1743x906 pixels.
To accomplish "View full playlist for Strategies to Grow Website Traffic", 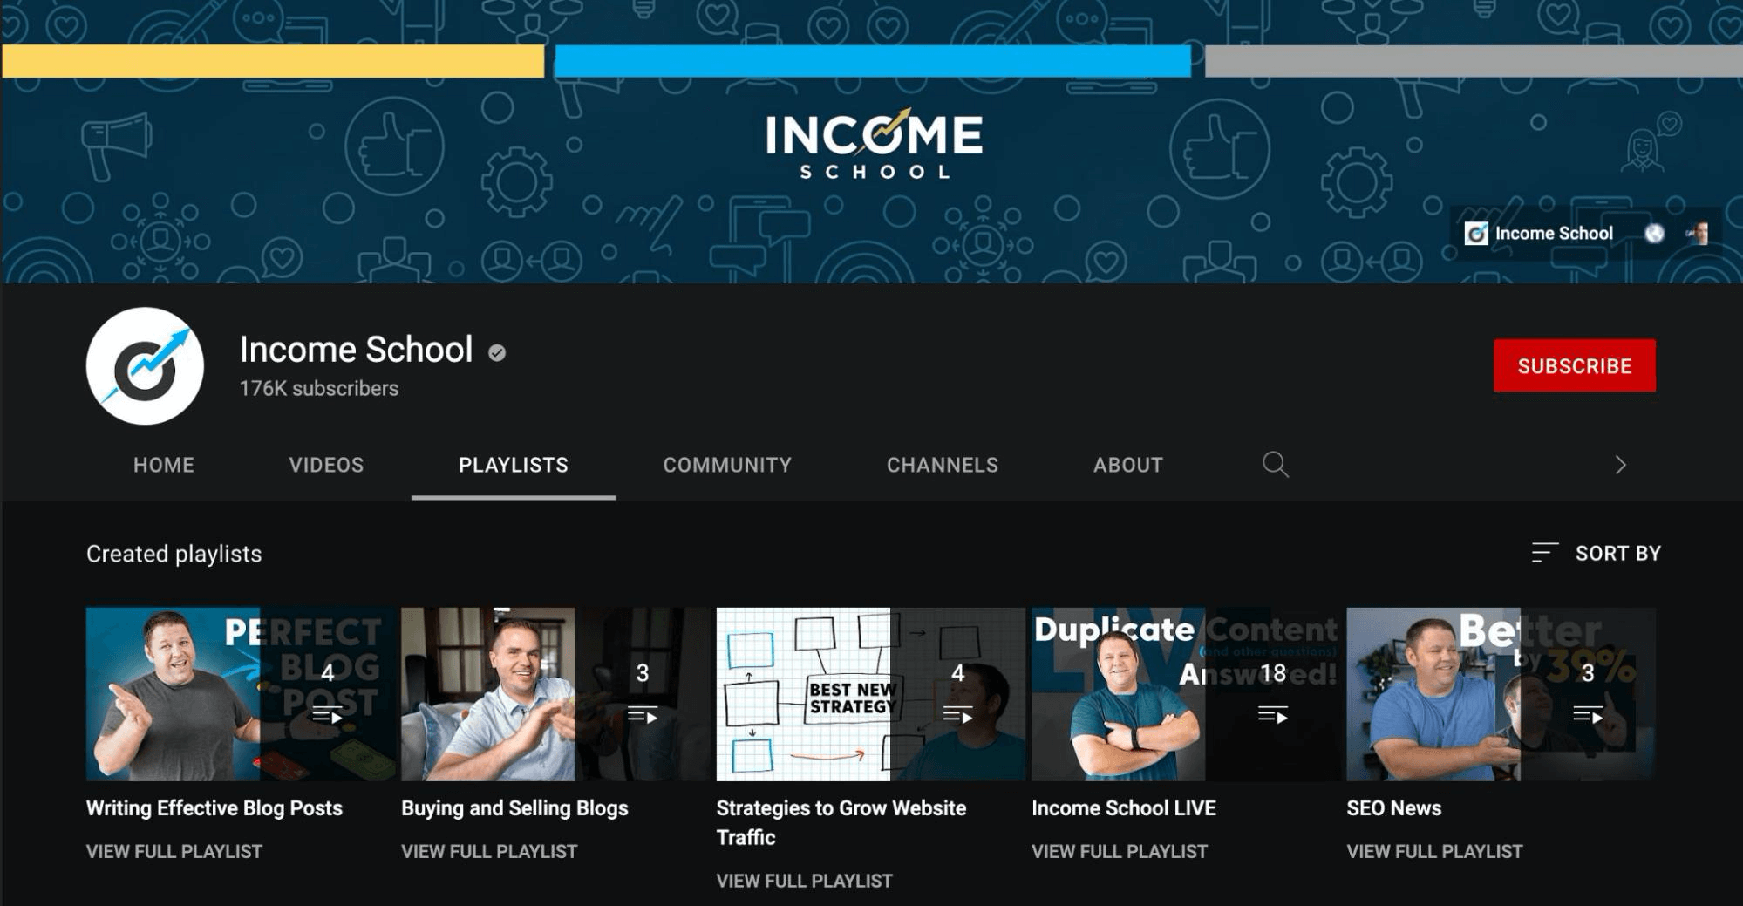I will click(805, 881).
